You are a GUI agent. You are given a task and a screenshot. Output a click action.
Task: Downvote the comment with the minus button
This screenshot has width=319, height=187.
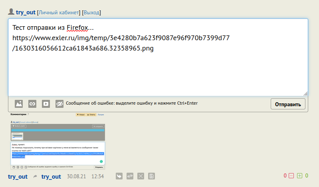(x=291, y=175)
